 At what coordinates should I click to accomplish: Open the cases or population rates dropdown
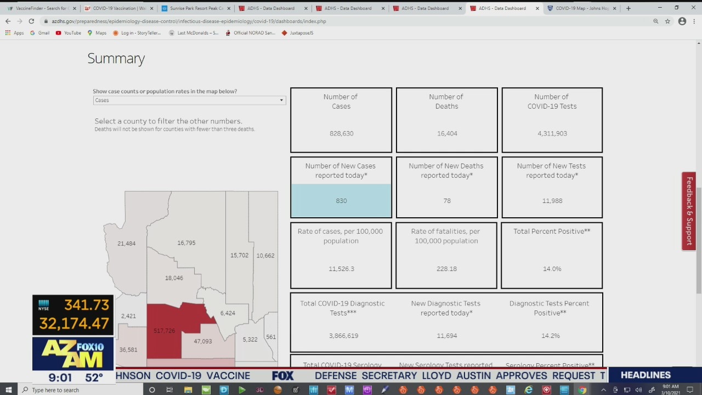(189, 100)
